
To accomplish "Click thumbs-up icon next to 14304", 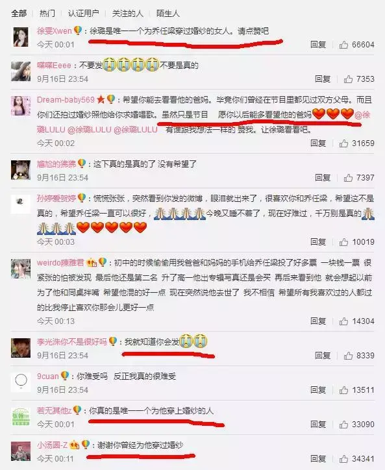I will (343, 321).
